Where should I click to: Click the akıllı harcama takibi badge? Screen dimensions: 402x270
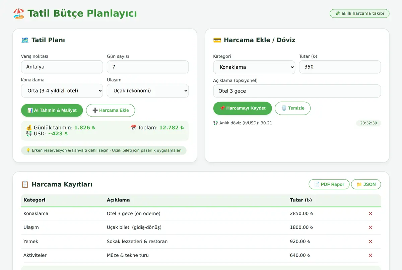click(359, 13)
